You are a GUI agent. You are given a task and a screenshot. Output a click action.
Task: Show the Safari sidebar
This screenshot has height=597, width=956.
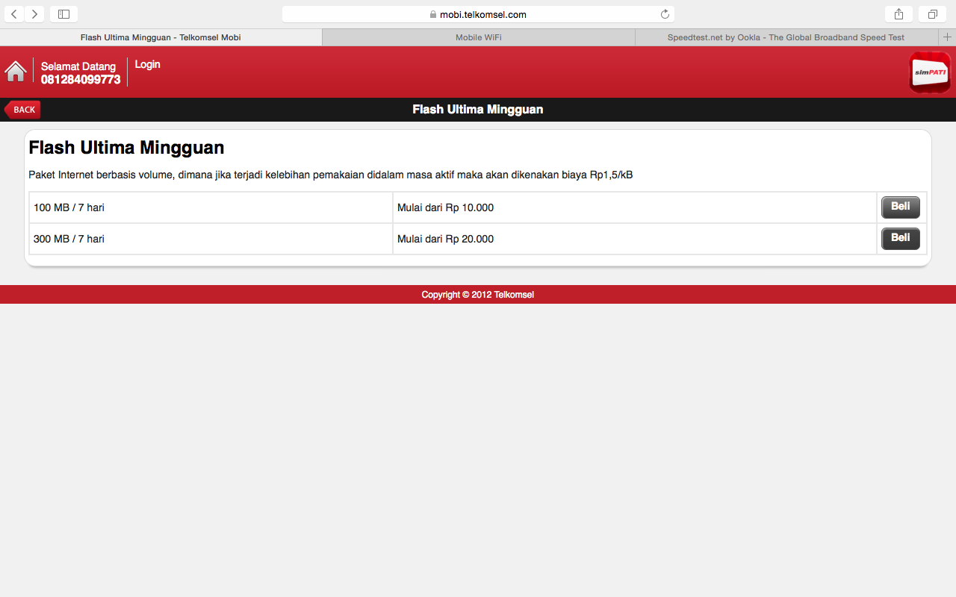[63, 14]
